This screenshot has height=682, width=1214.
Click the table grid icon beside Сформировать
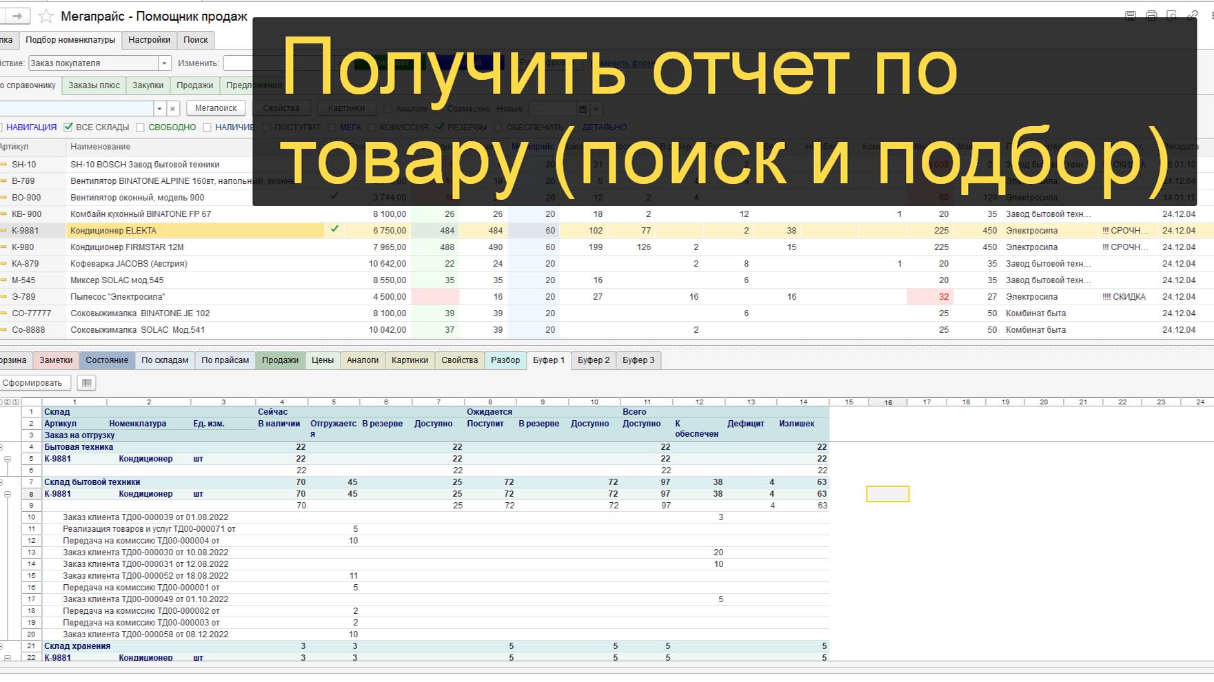coord(85,382)
